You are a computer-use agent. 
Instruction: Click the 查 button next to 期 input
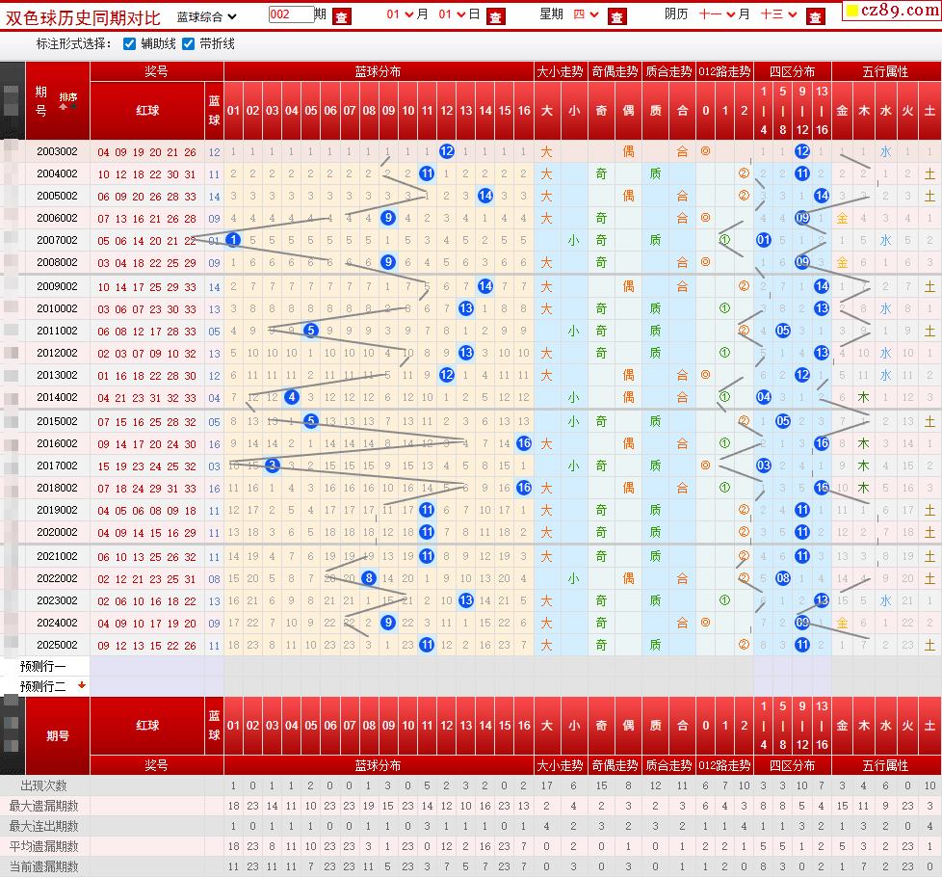tap(341, 16)
